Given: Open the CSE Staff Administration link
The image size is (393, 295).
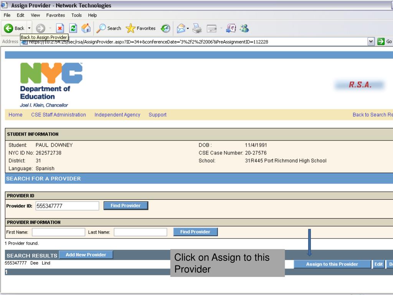Looking at the screenshot, I should click(58, 114).
